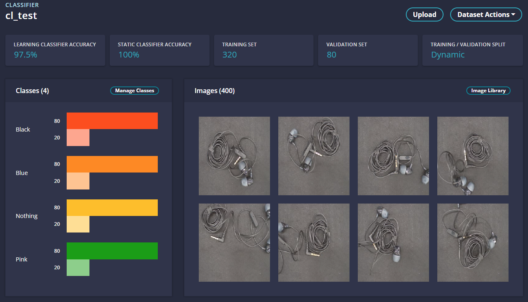Screen dimensions: 528x302
Task: Click the Dynamic split value
Action: pyautogui.click(x=448, y=55)
